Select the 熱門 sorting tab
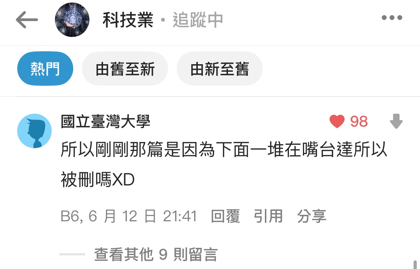420x269 pixels. [x=45, y=69]
